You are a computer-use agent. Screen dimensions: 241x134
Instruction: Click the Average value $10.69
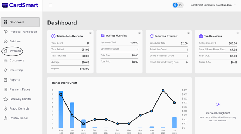[85, 63]
